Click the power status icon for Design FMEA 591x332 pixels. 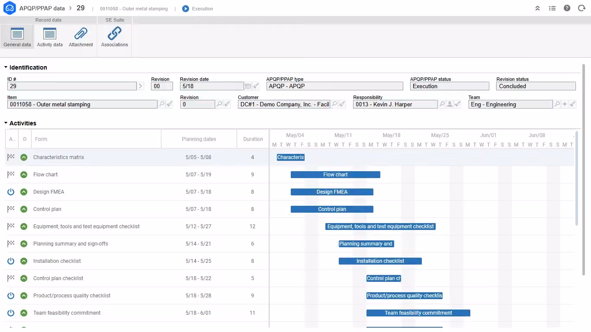coord(11,192)
